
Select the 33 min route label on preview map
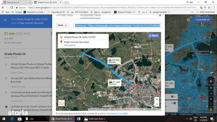114,61
